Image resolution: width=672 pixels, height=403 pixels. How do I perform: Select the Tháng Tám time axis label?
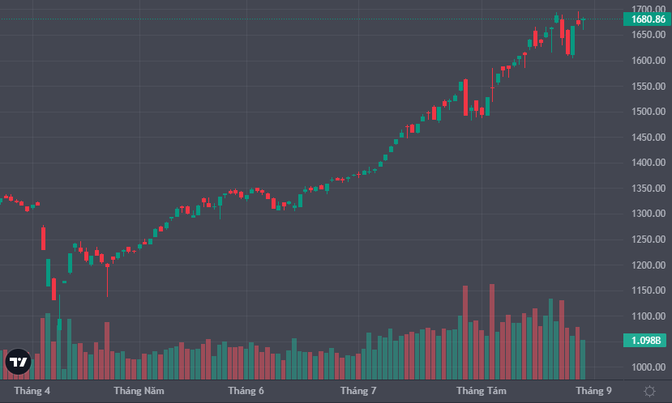(x=481, y=391)
